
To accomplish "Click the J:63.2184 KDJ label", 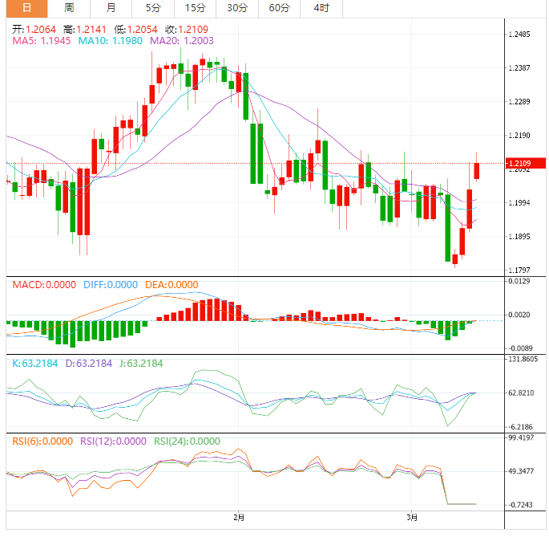I will (141, 364).
